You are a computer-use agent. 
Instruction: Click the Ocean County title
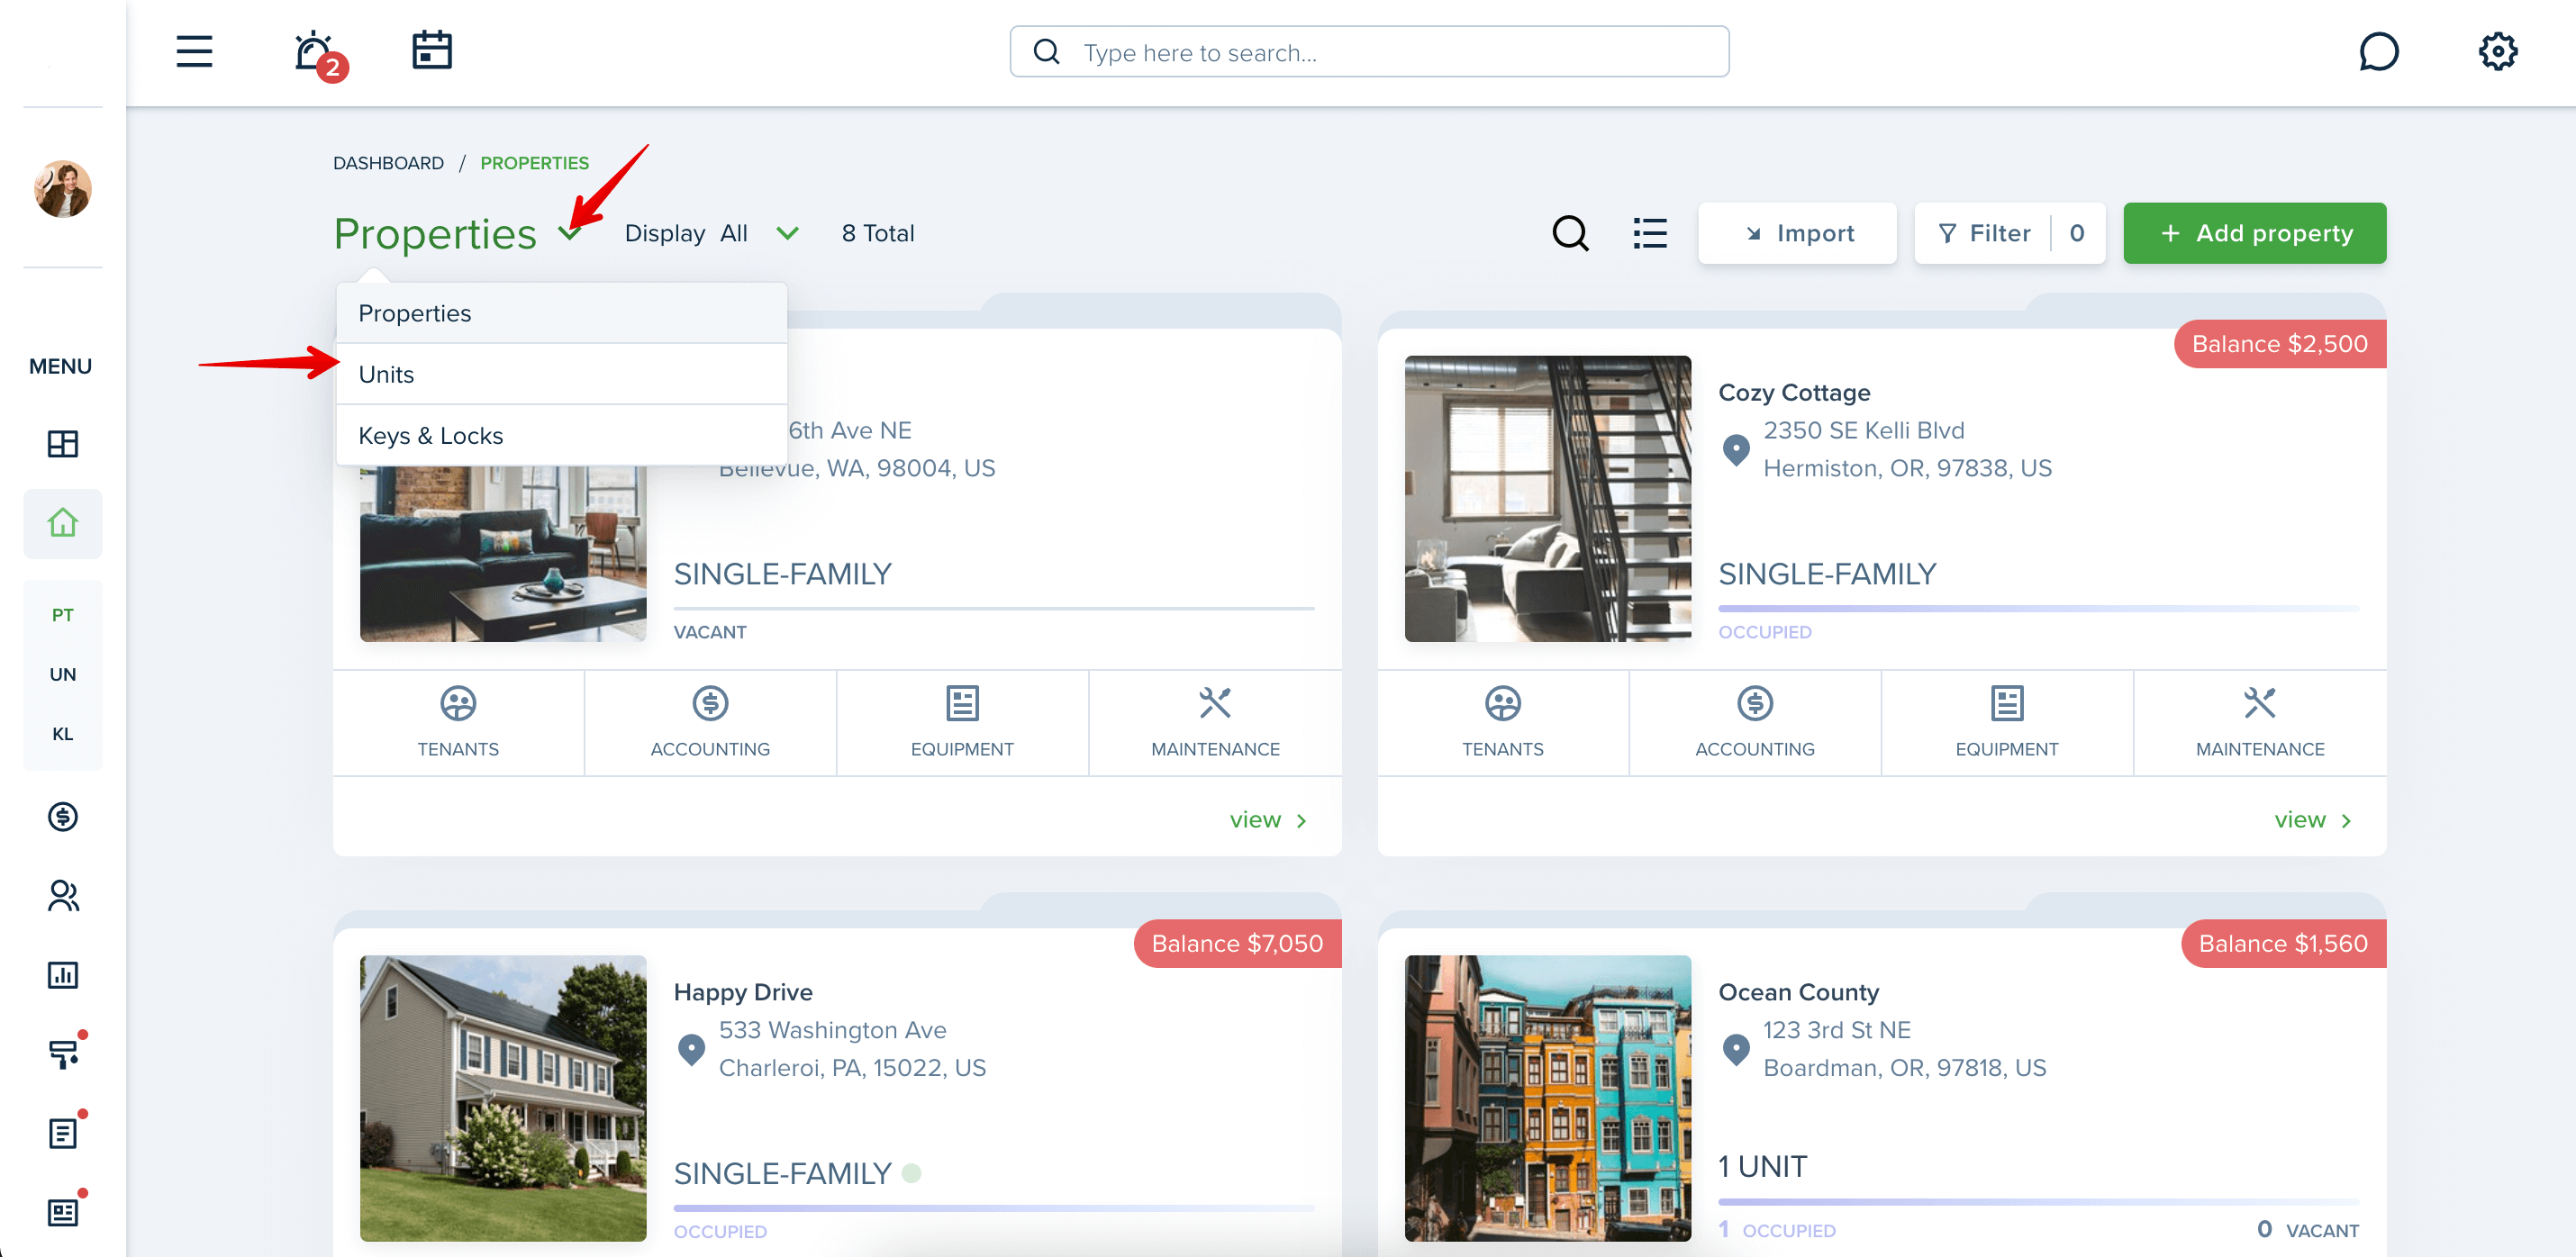[x=1798, y=992]
